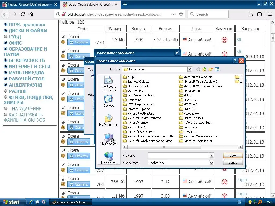This screenshot has height=206, width=275.
Task: Open КАК ЗАГРУЖАТЬ ФАЙЛЫ НА Old-DOS link
Action: pyautogui.click(x=24, y=117)
